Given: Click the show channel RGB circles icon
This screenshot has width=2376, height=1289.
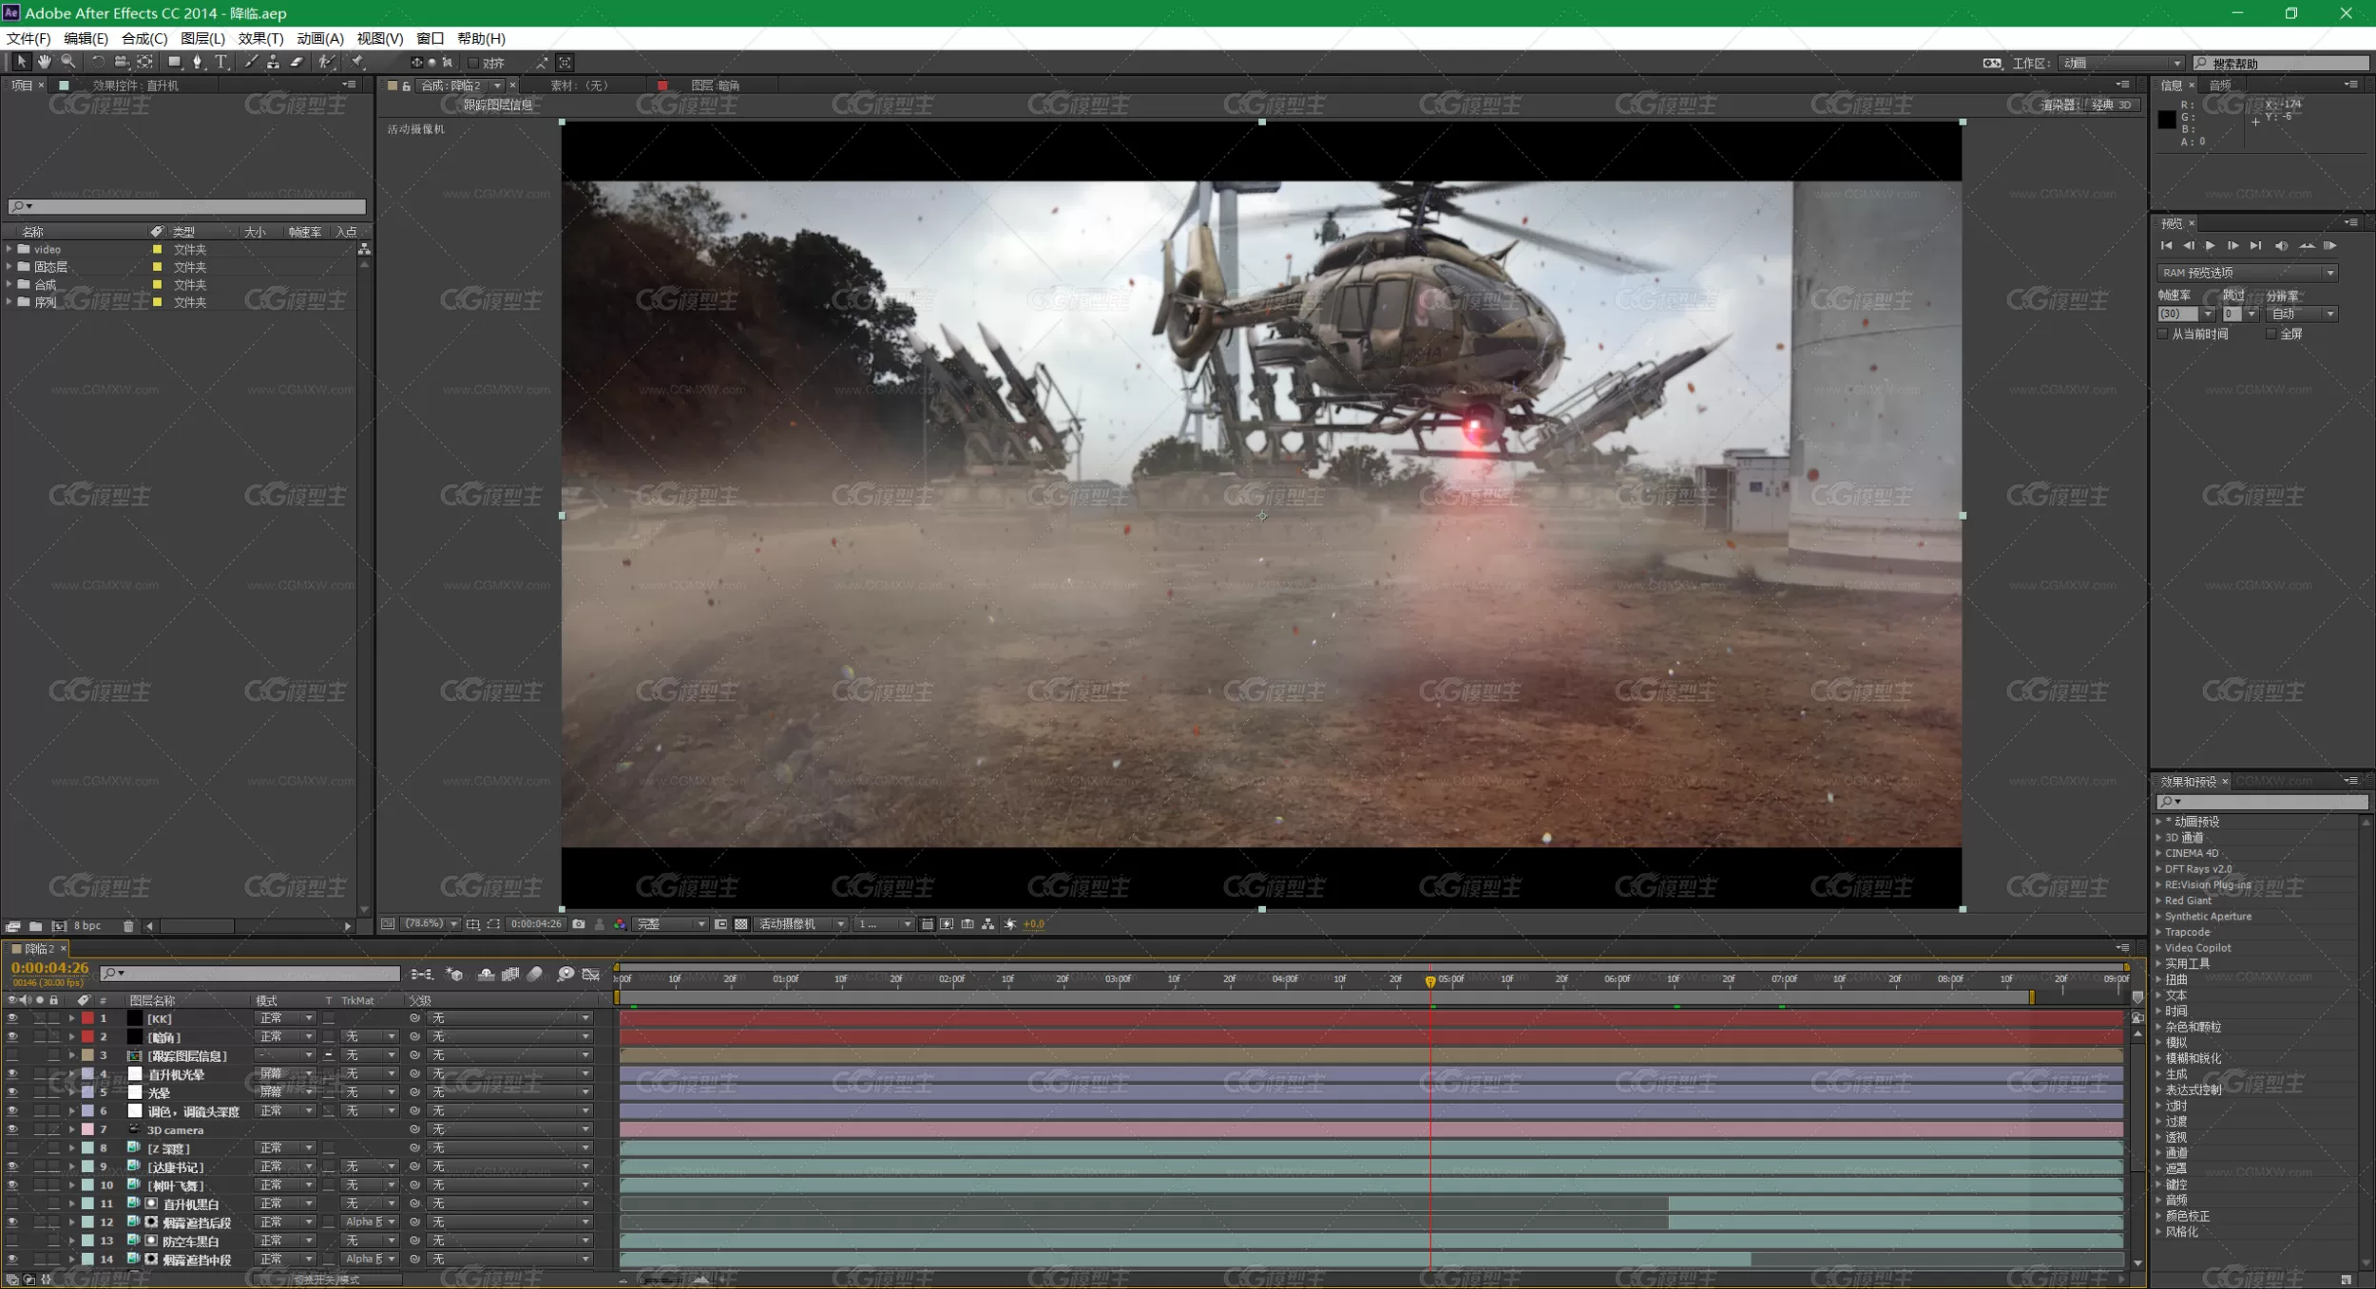Looking at the screenshot, I should point(620,924).
